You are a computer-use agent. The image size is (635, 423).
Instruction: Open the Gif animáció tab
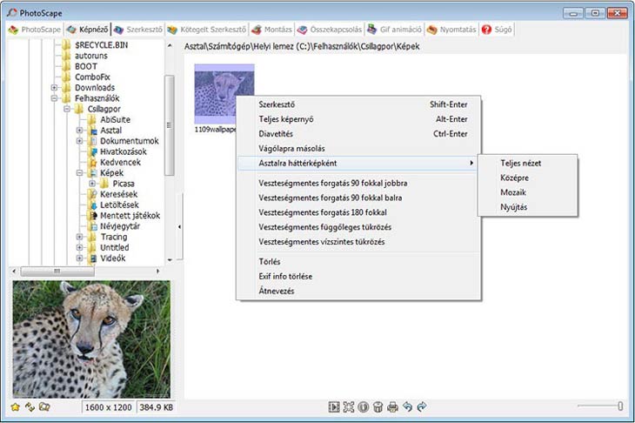tap(396, 29)
